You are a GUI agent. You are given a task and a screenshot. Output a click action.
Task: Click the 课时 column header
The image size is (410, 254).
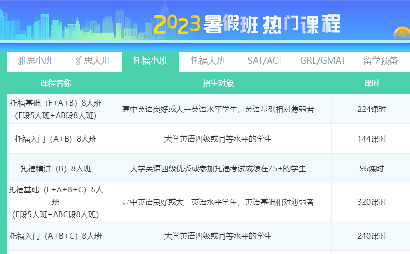(x=371, y=83)
